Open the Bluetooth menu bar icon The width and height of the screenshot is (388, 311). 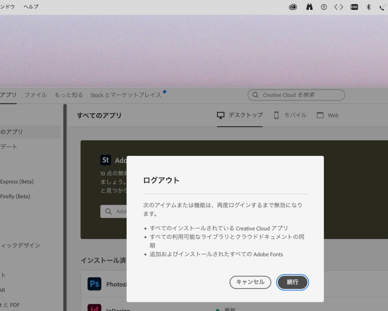click(368, 7)
